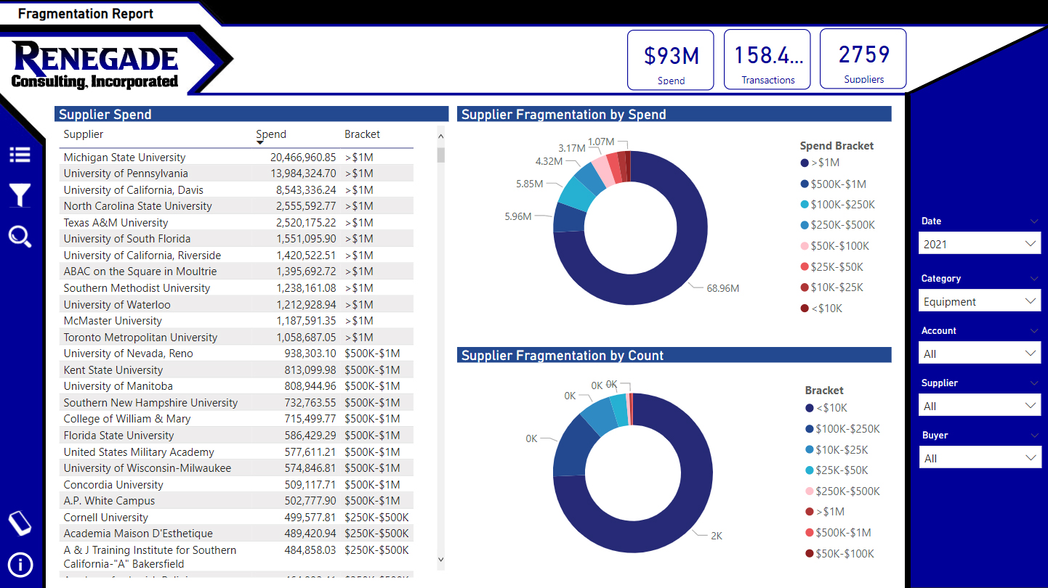The width and height of the screenshot is (1048, 588).
Task: Toggle $10K-$25K in Spend Bracket legend
Action: 831,287
